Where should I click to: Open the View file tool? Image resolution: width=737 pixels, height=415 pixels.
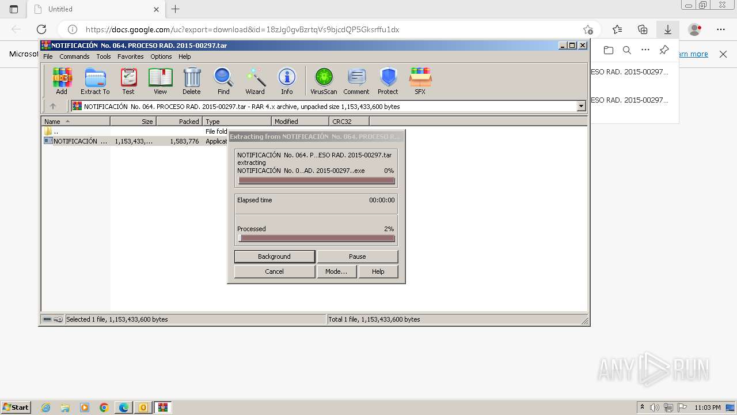click(x=160, y=81)
